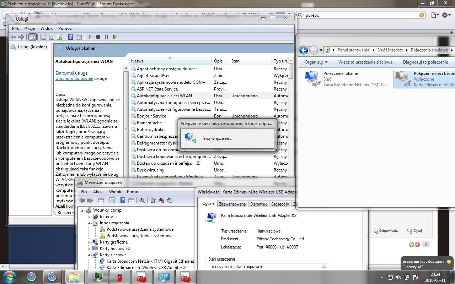Sort services by Nazwa column header
455x284 pixels.
click(x=170, y=61)
